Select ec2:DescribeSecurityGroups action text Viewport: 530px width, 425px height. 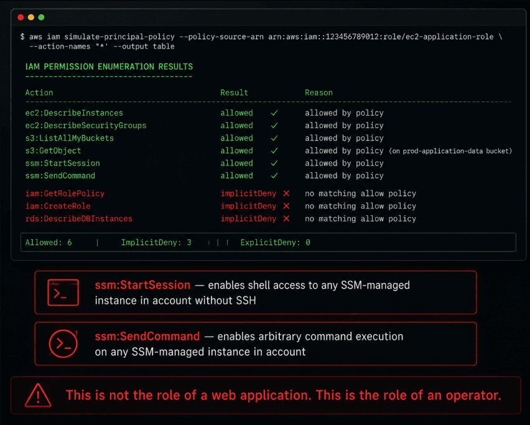click(86, 126)
